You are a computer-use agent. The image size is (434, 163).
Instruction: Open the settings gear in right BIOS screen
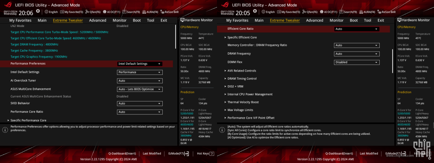coord(255,11)
